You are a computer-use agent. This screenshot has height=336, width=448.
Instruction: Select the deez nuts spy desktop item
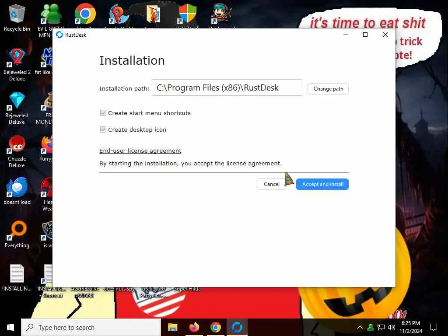[119, 289]
